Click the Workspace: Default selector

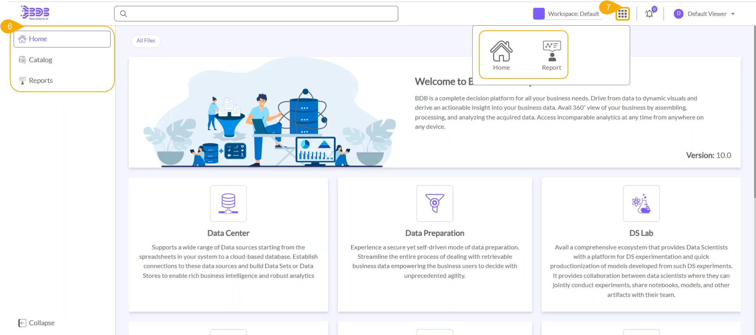click(x=573, y=14)
